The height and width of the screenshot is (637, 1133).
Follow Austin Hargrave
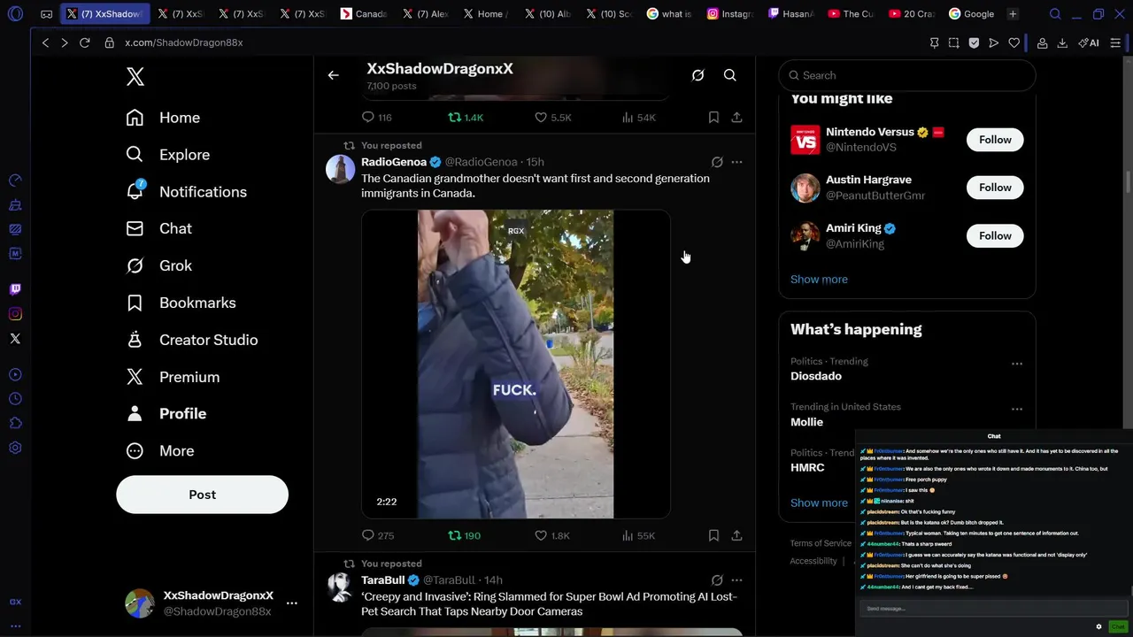tap(995, 188)
